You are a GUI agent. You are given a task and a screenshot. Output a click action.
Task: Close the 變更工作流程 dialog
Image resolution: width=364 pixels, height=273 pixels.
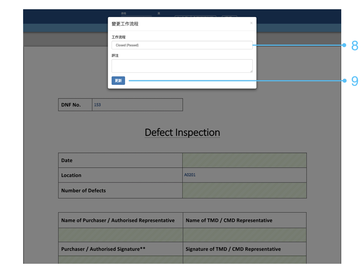coord(251,23)
